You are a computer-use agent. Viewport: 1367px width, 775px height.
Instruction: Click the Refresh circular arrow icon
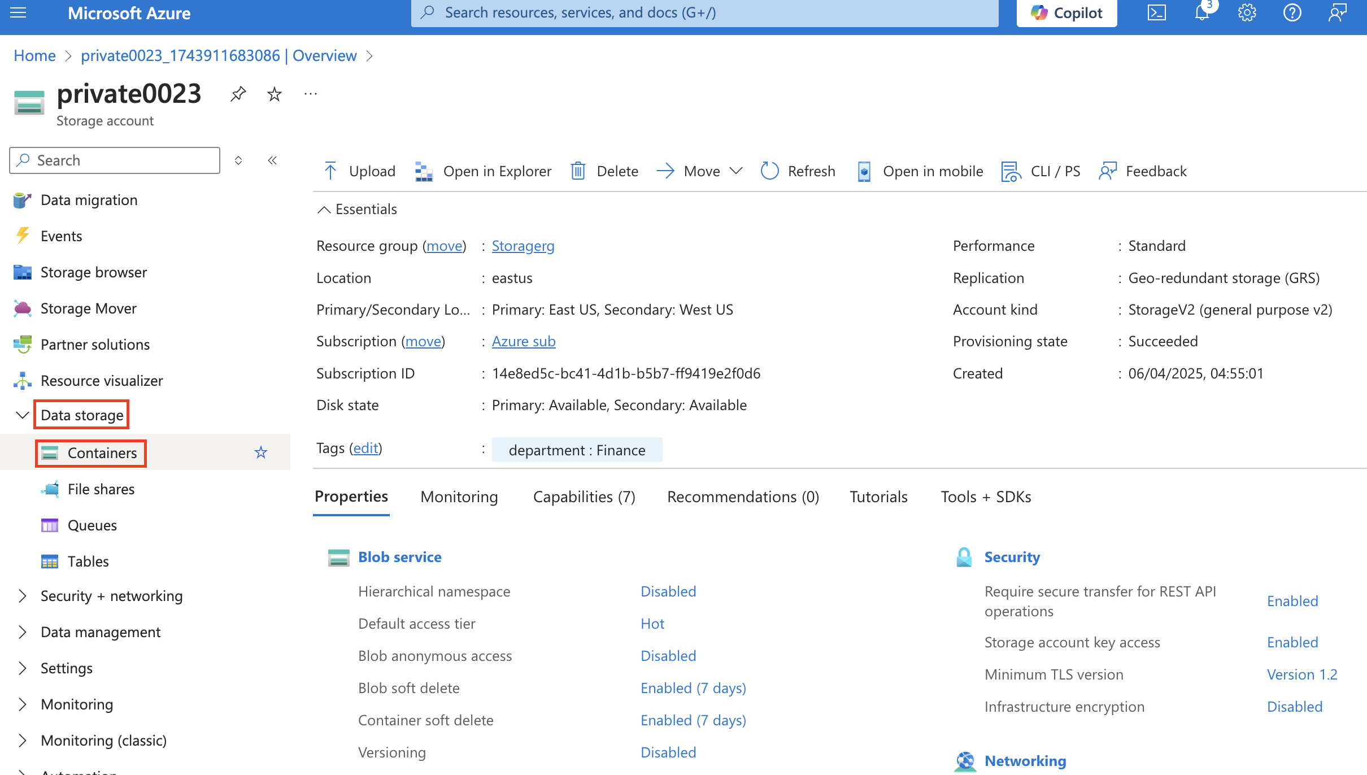coord(769,171)
